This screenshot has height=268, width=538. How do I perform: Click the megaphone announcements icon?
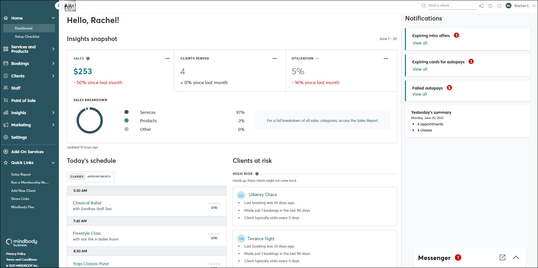481,6
